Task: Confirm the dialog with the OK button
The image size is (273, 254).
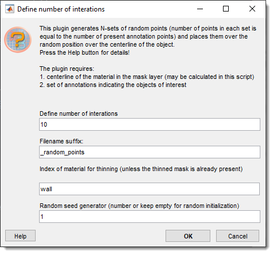Action: 188,236
